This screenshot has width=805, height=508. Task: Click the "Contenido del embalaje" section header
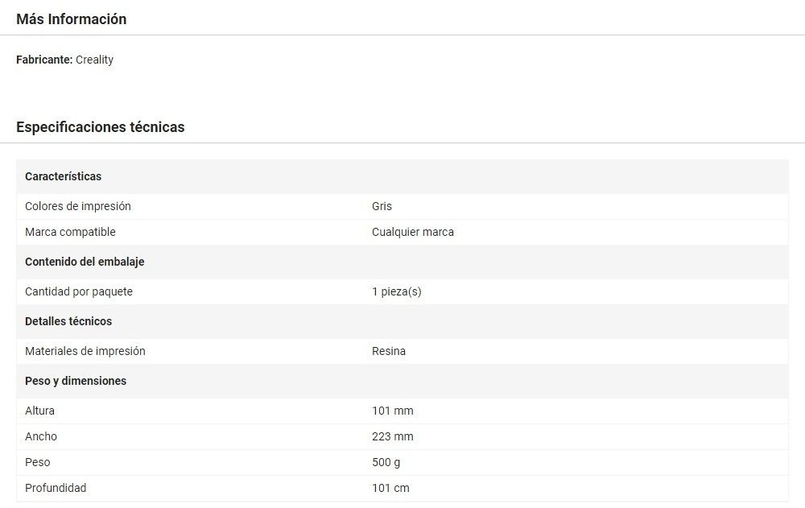pos(85,262)
